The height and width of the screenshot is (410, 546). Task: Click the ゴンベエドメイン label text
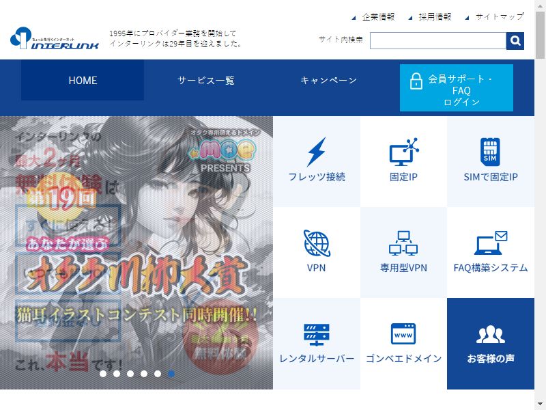click(x=403, y=358)
